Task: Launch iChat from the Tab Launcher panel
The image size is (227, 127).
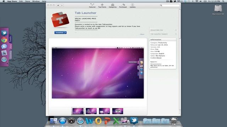Action: point(4,46)
